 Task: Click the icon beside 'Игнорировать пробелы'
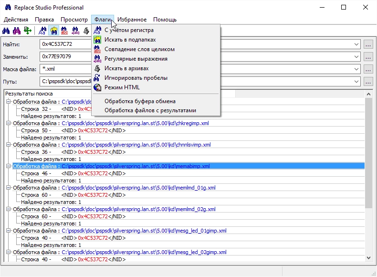coord(97,78)
